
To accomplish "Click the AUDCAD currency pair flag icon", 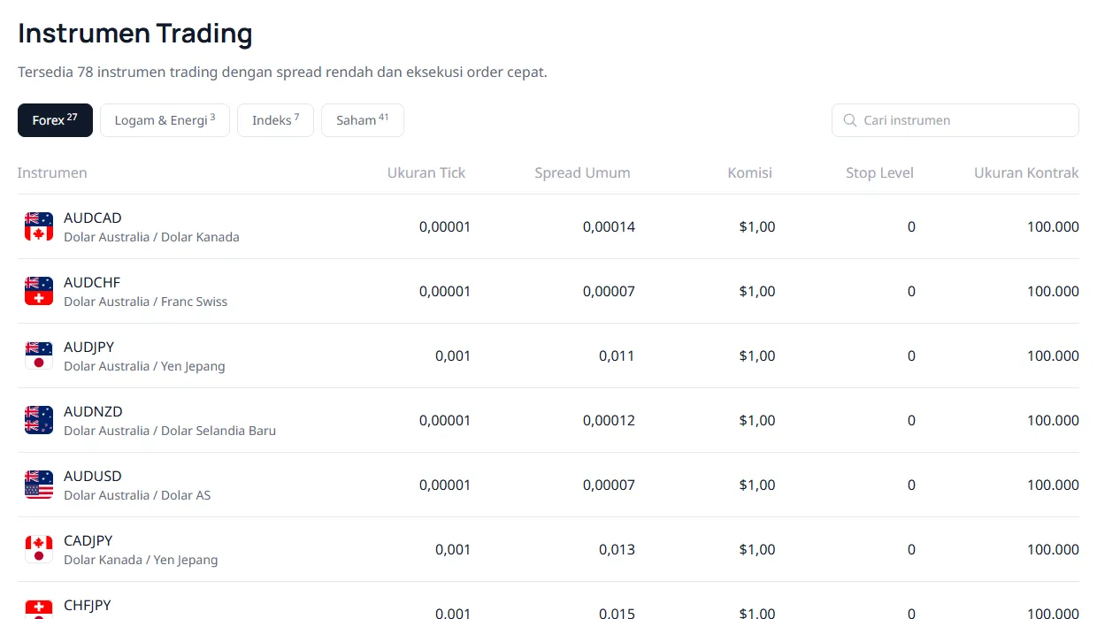I will point(39,226).
